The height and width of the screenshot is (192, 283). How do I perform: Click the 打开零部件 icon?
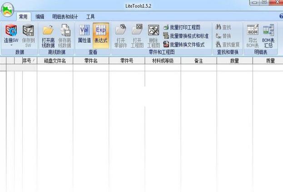(x=120, y=31)
